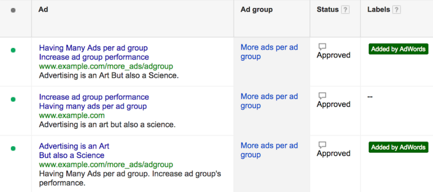Toggle the green status dot of the first ad
Screen dimensions: 433x192
tap(13, 50)
